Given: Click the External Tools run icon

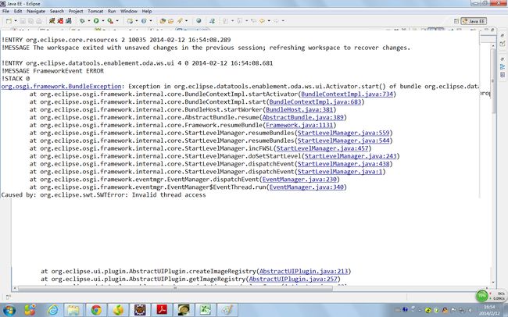Looking at the screenshot, I should click(x=110, y=21).
